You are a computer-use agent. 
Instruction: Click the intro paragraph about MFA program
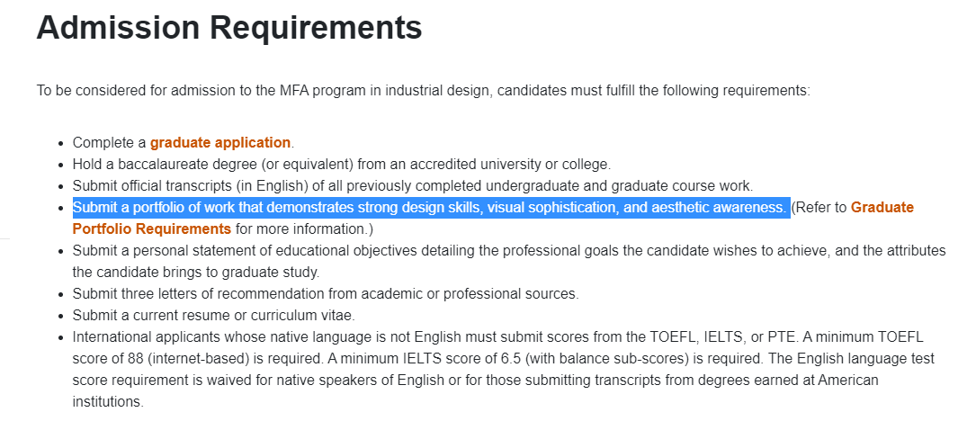coord(423,91)
